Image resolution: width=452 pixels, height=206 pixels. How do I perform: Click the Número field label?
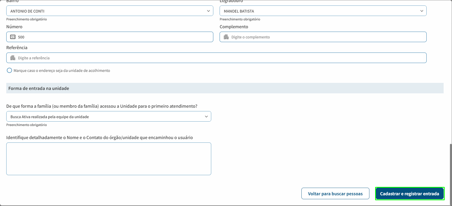point(14,27)
